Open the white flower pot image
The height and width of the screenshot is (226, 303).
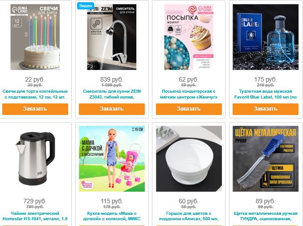189,159
